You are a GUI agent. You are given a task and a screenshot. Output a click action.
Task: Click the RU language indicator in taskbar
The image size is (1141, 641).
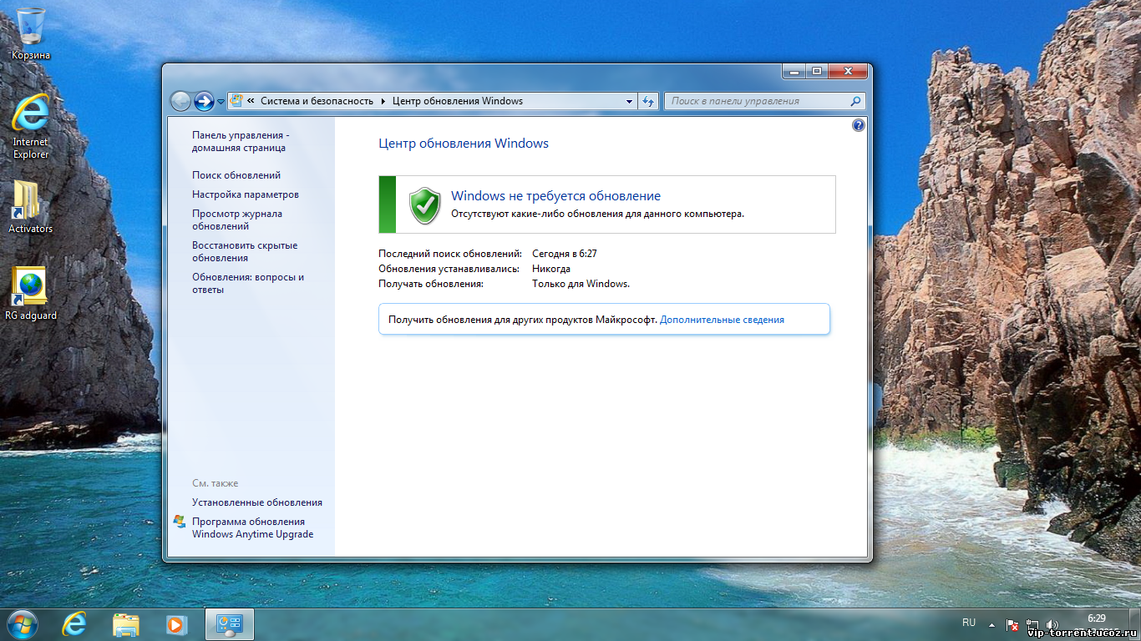click(969, 623)
